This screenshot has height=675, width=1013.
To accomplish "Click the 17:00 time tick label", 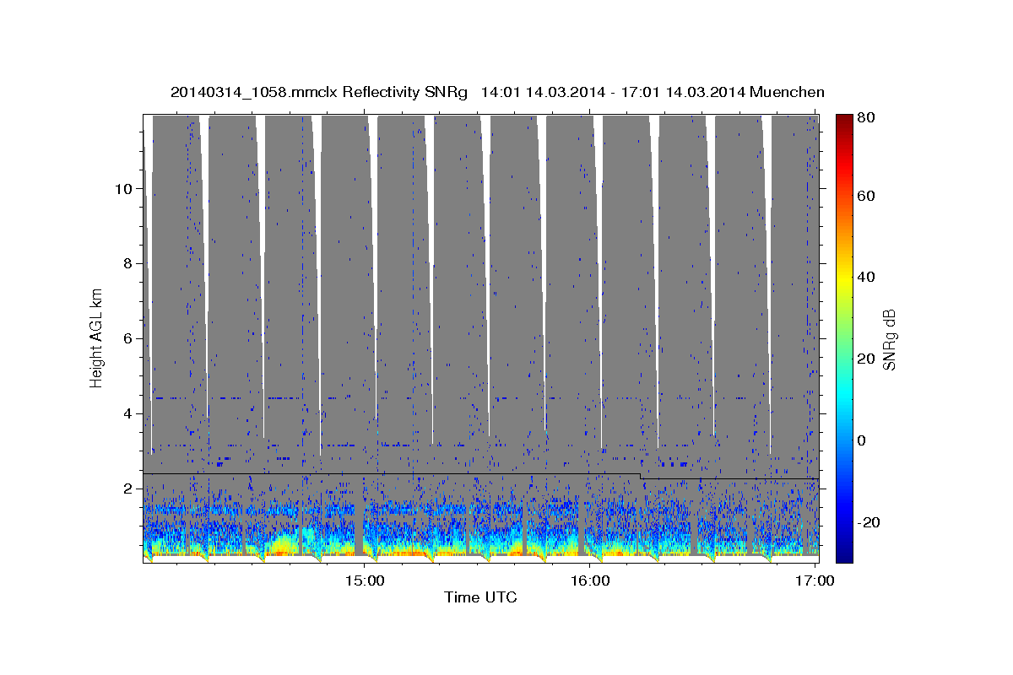I will (x=815, y=580).
